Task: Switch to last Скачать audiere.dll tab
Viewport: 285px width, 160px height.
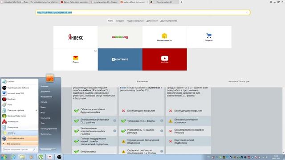Action: pyautogui.click(x=164, y=2)
